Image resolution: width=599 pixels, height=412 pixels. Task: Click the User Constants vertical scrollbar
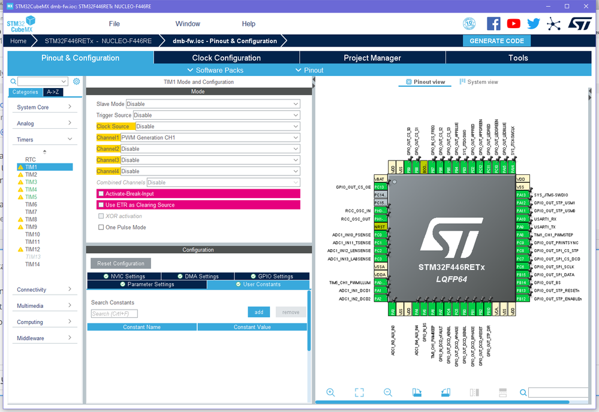309,320
